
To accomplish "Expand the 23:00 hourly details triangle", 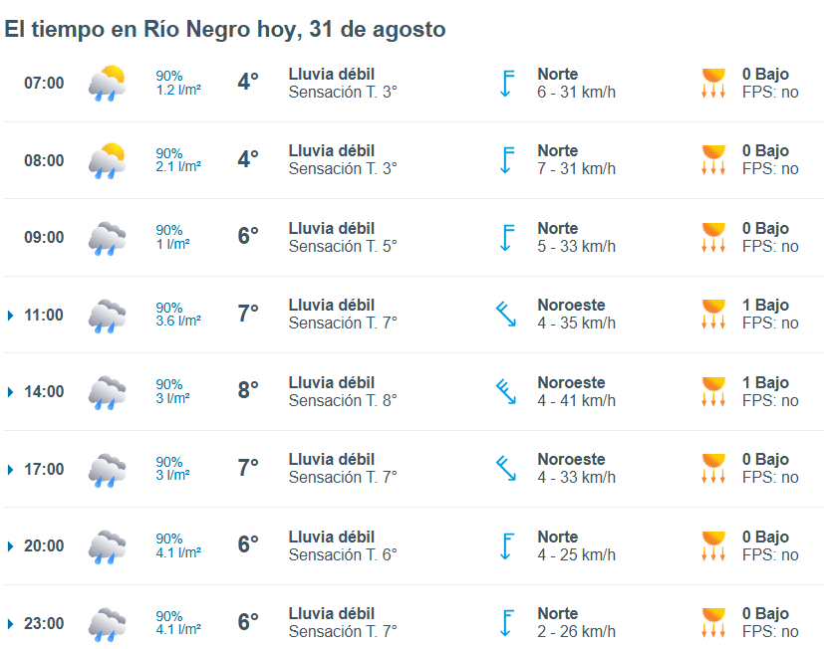I will pos(10,624).
